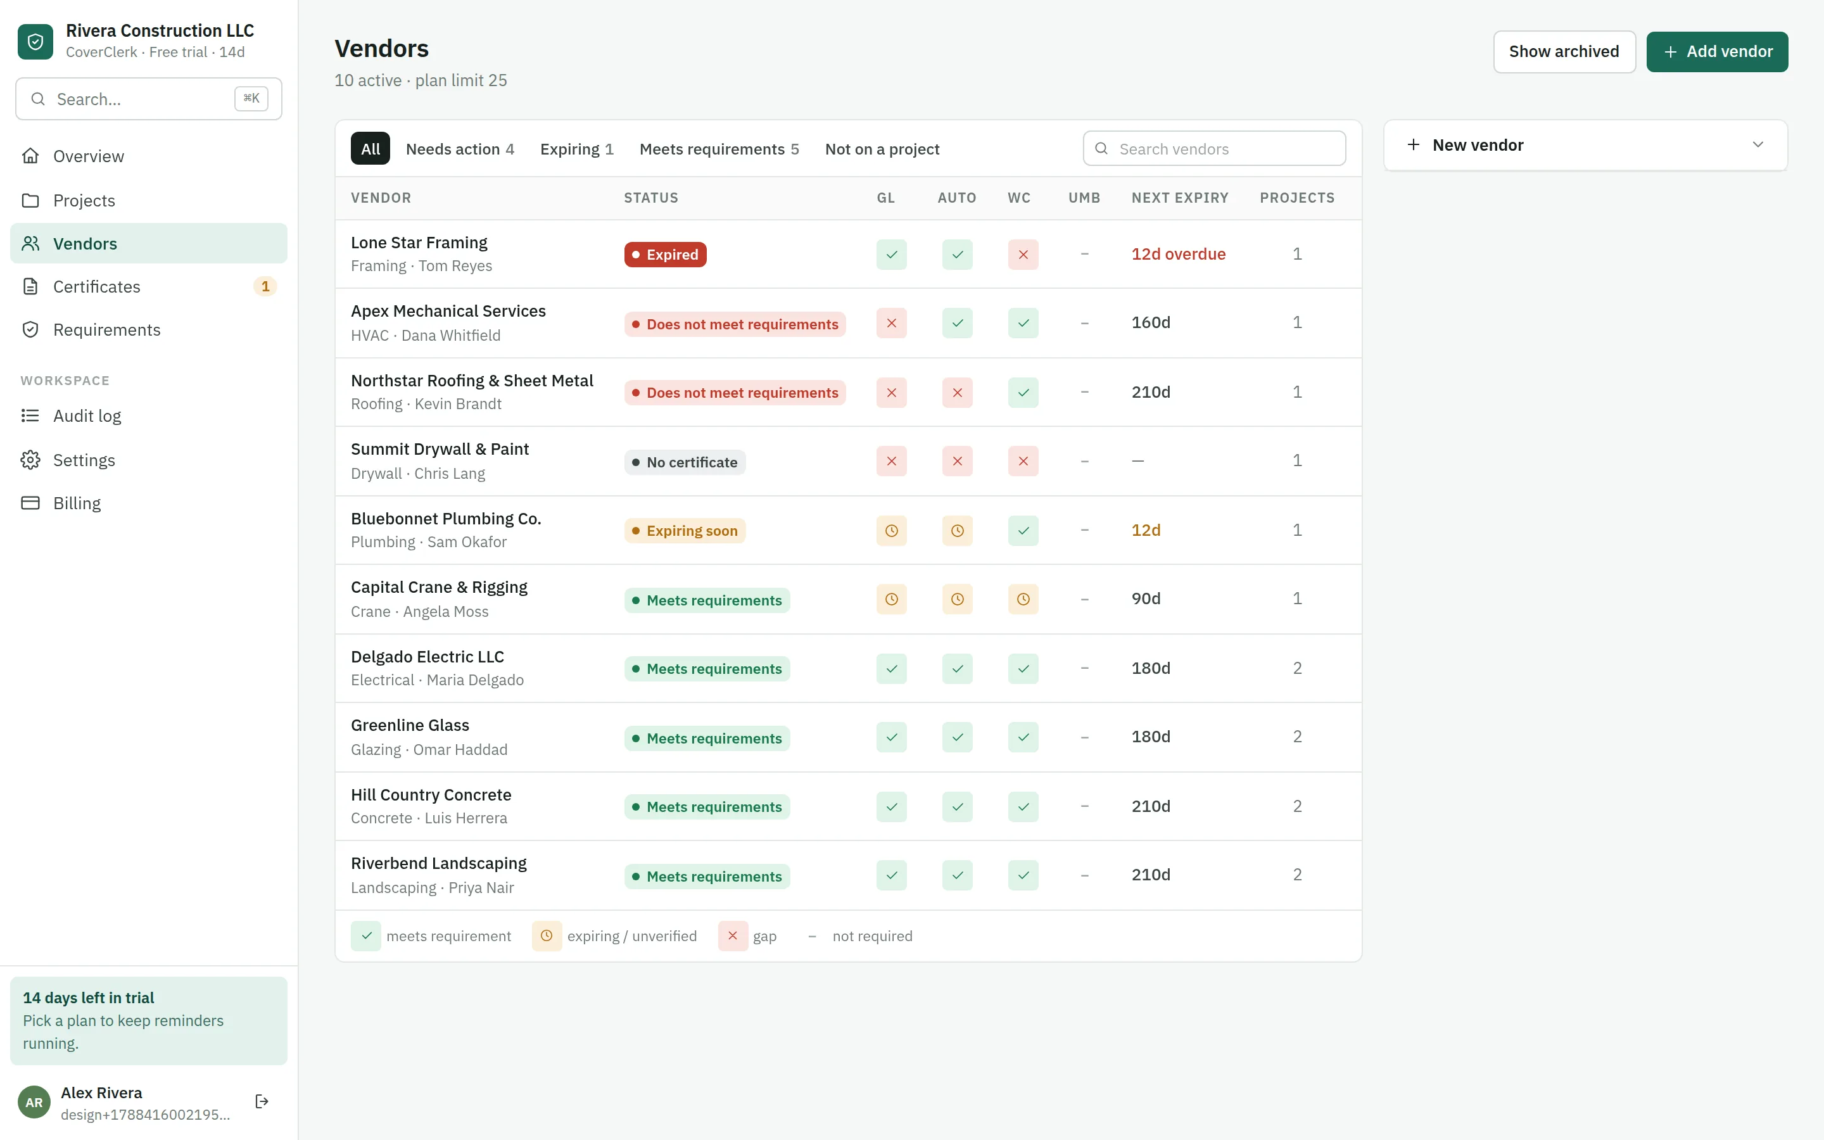This screenshot has width=1824, height=1140.
Task: Open the Not on a project tab
Action: (x=882, y=149)
